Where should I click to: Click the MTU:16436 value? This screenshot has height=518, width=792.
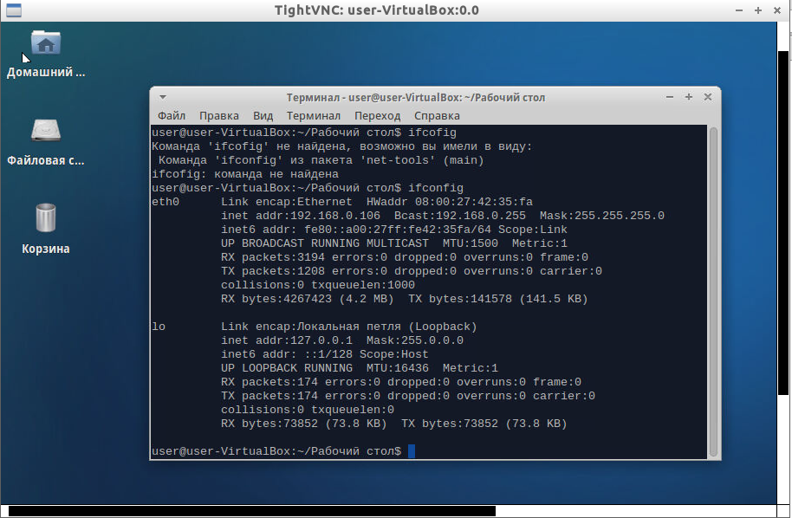[x=398, y=368]
